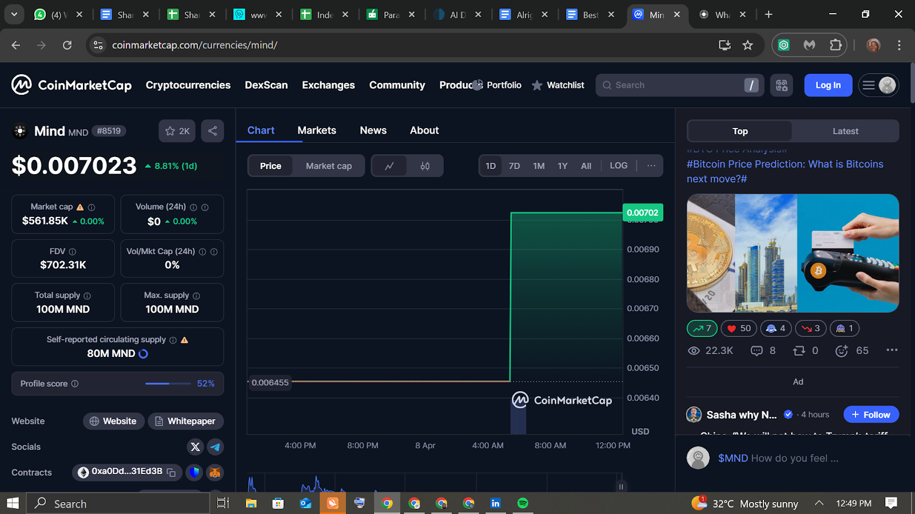Select the 1M time range

click(539, 166)
